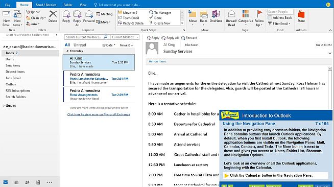Click the smiley feedback icon

[328, 5]
